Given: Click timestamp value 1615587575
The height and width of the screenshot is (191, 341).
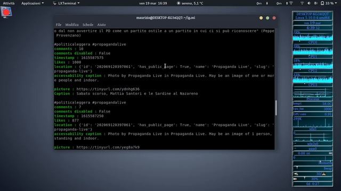Looking at the screenshot, I should (92, 58).
